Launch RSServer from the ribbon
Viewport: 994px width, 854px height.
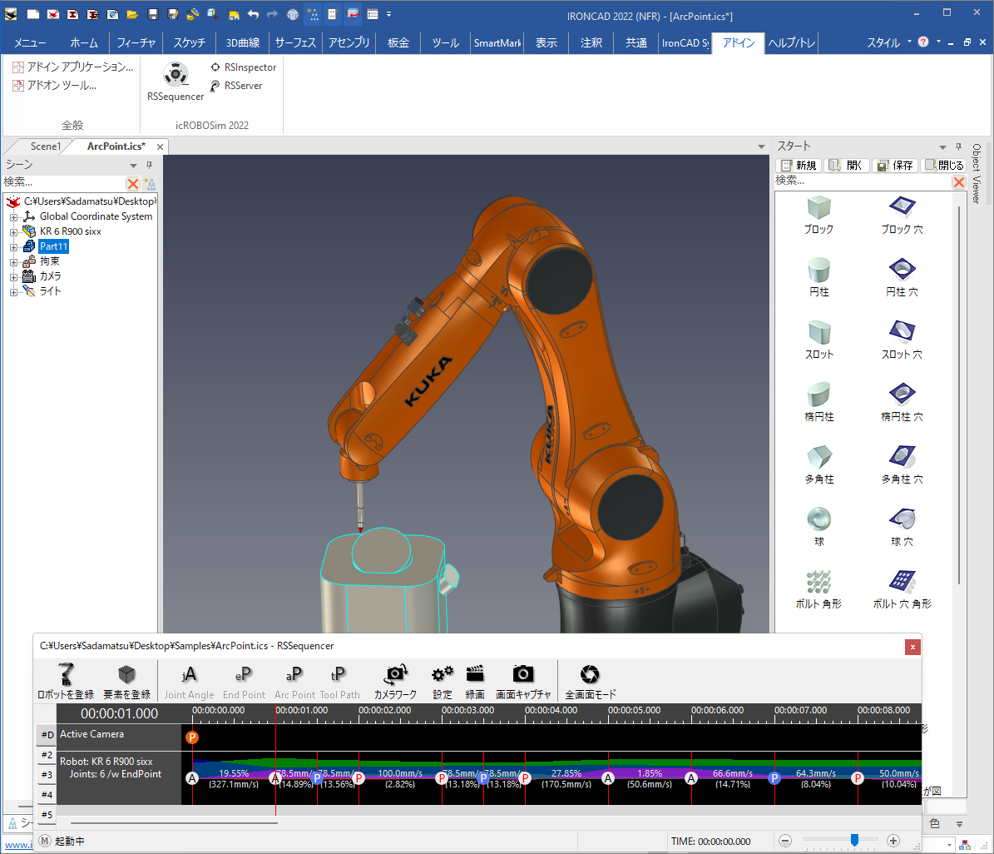tap(215, 86)
